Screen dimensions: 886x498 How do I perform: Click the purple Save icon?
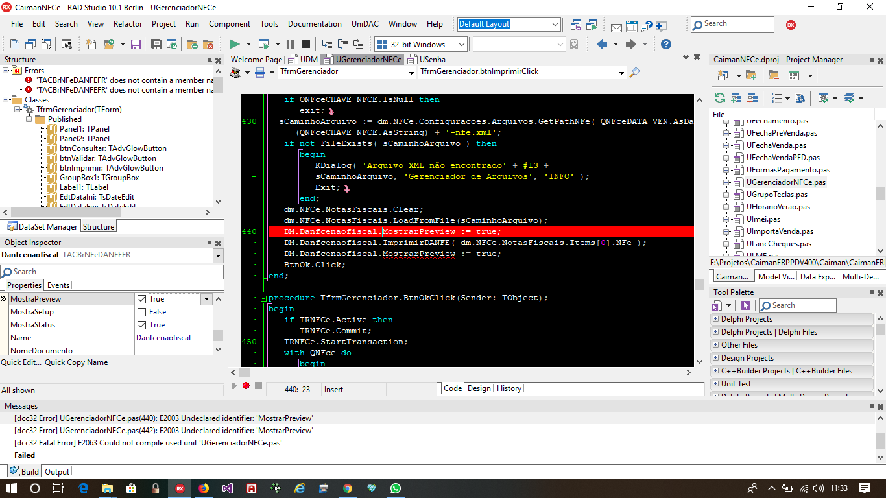click(136, 44)
